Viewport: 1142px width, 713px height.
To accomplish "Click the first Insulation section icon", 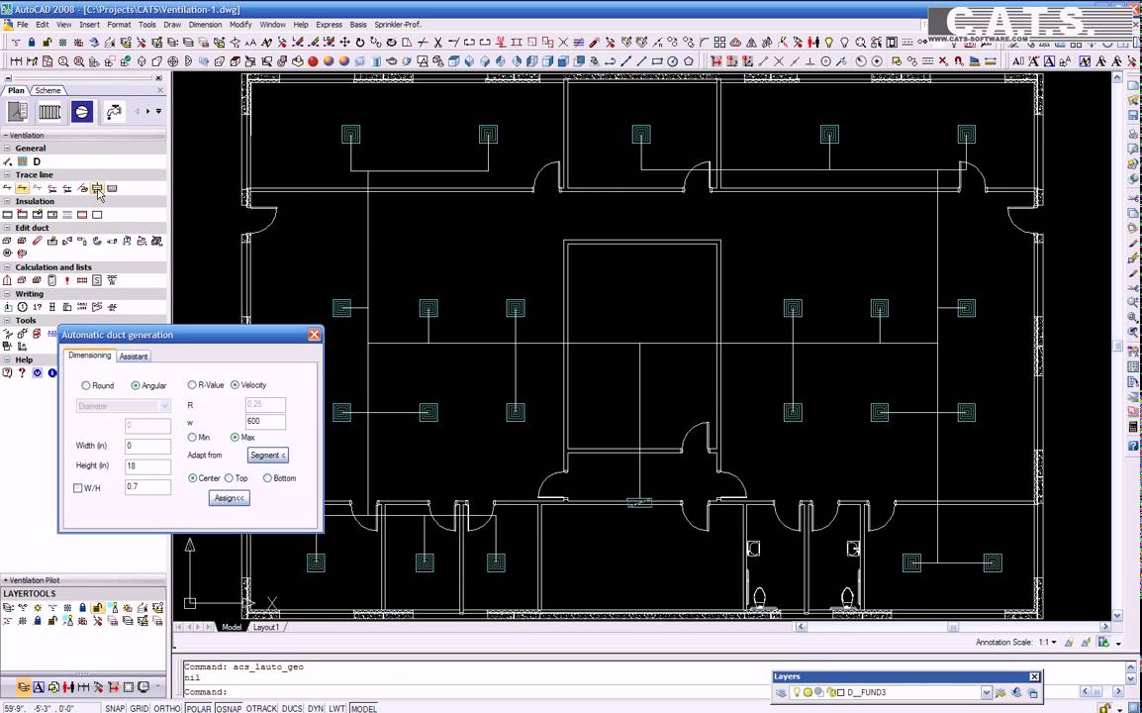I will [7, 214].
